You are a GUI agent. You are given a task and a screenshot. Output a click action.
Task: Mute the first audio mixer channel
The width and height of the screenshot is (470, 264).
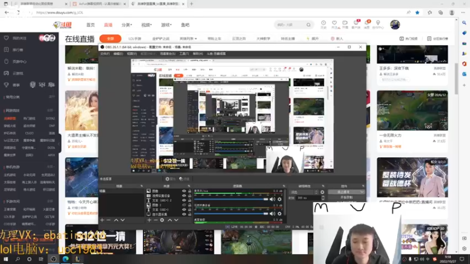click(272, 199)
